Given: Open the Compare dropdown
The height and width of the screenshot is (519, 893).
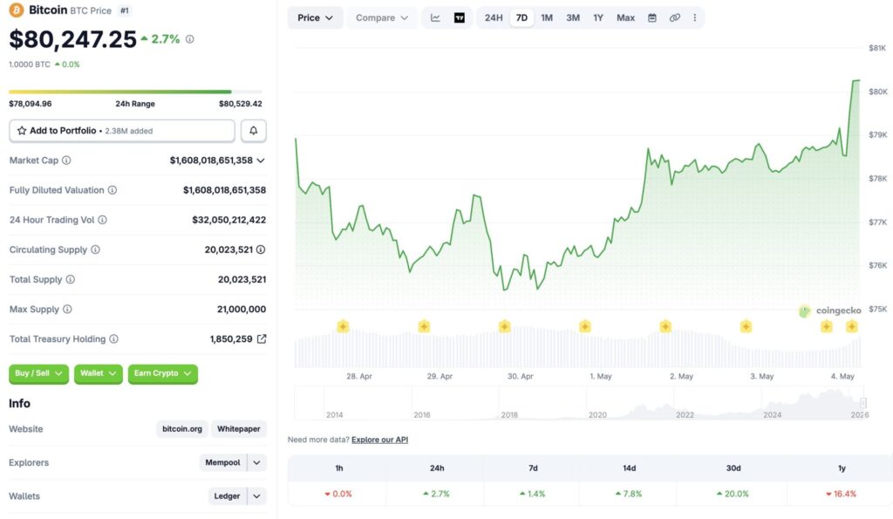Looking at the screenshot, I should [382, 17].
